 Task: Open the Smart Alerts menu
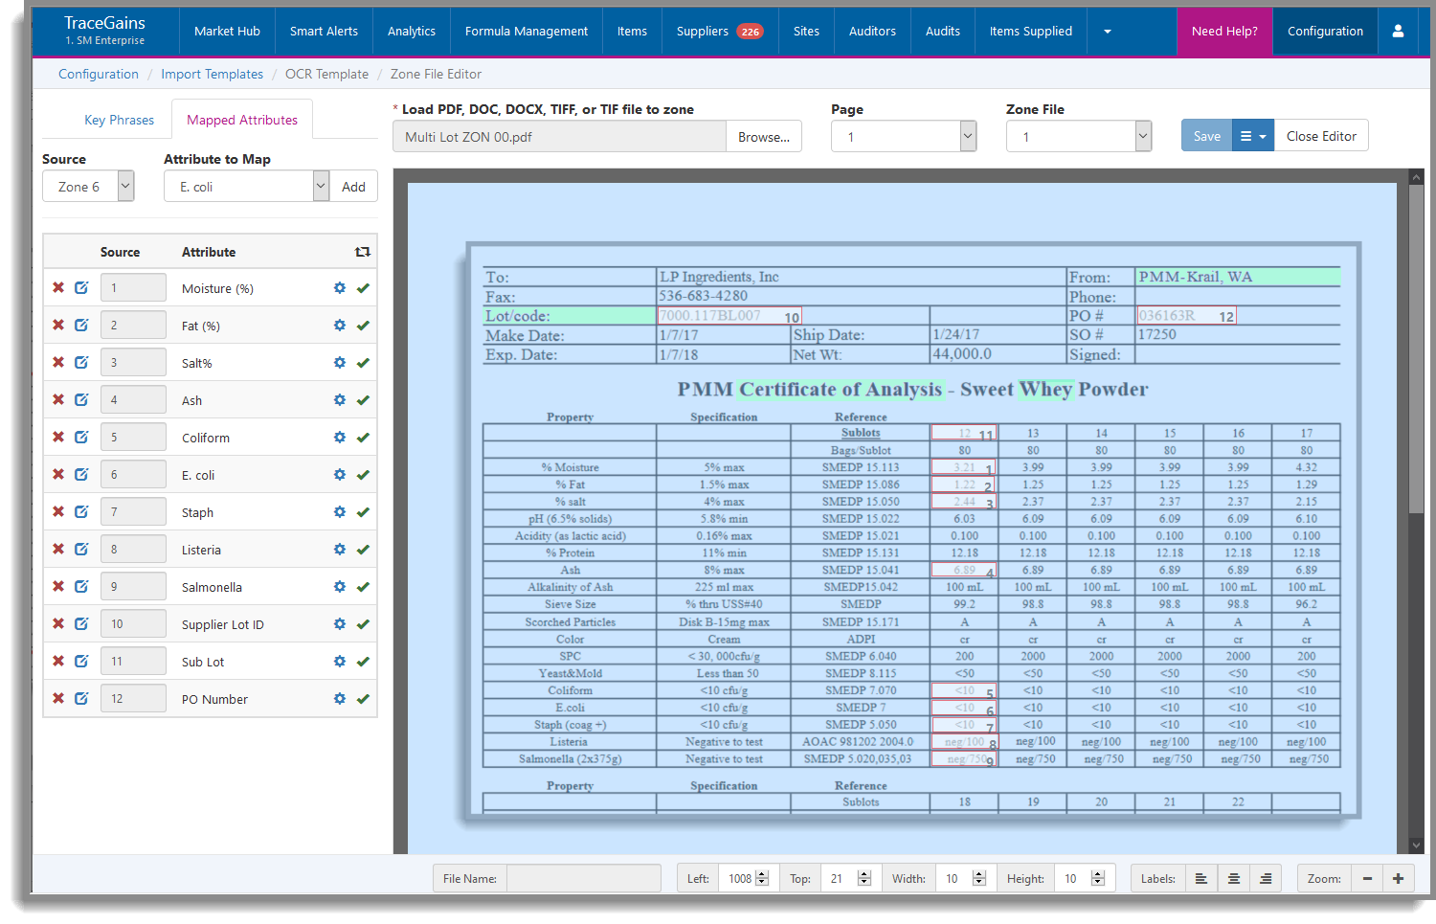pos(324,32)
